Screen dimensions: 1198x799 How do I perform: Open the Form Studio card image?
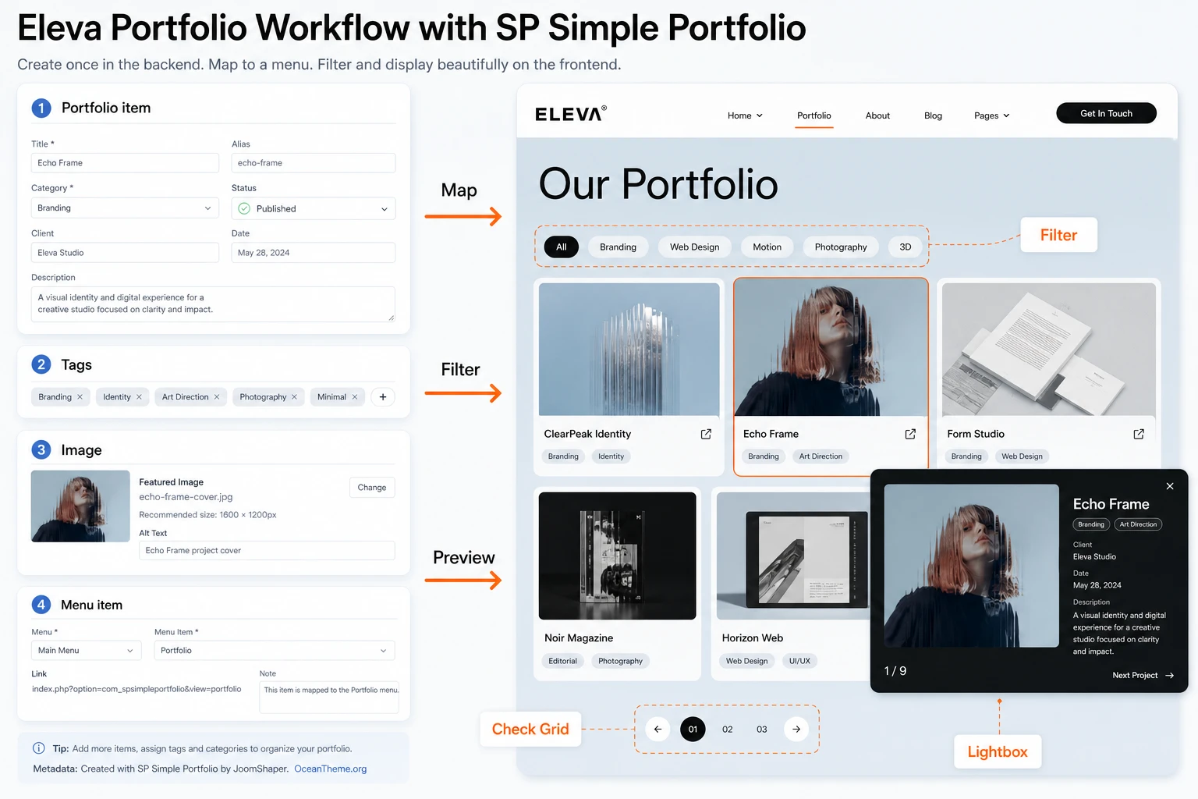(1049, 350)
